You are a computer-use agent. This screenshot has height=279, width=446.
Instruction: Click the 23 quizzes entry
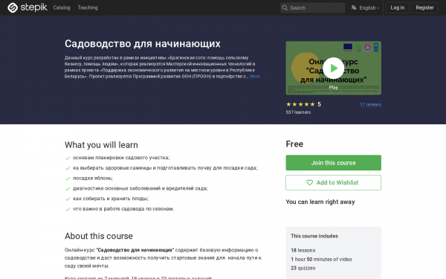[x=303, y=268]
